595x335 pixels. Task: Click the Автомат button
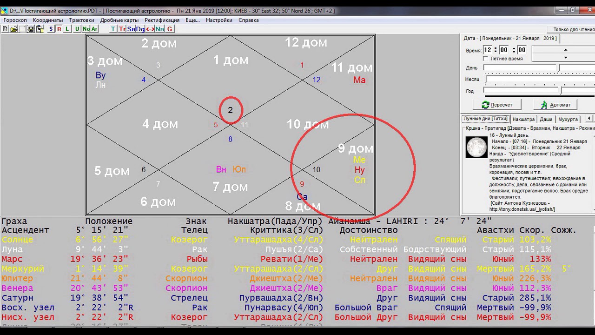(x=555, y=105)
